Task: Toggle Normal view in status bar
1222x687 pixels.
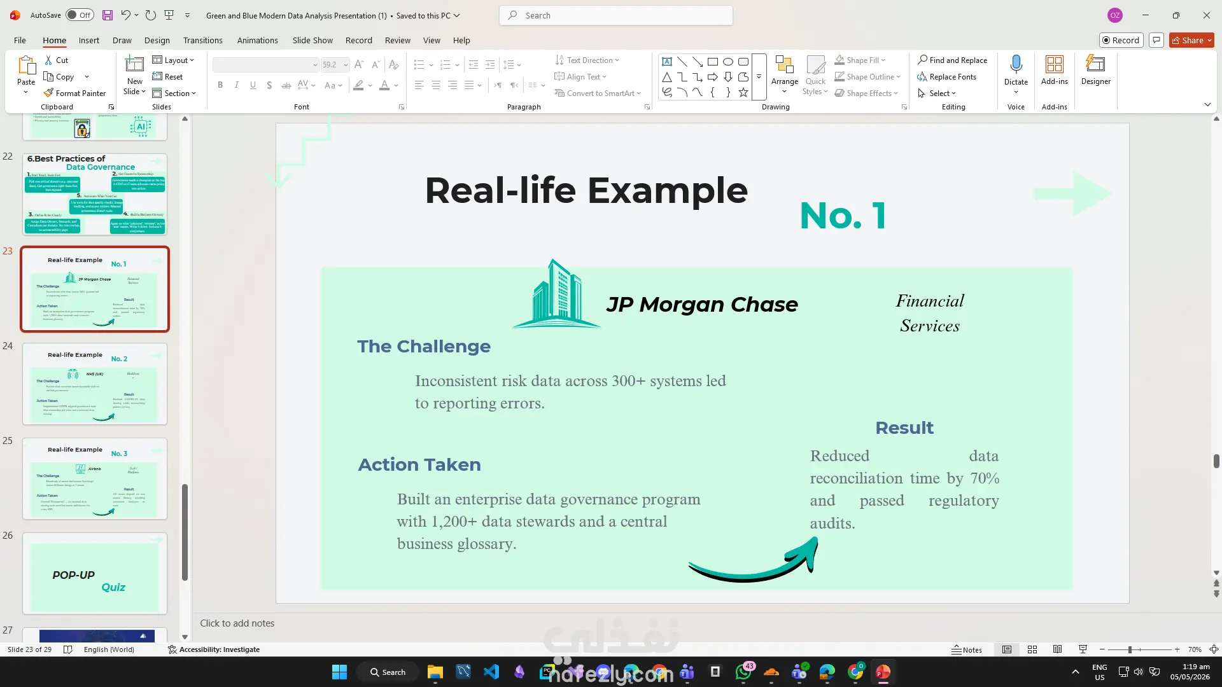Action: pos(1007,649)
